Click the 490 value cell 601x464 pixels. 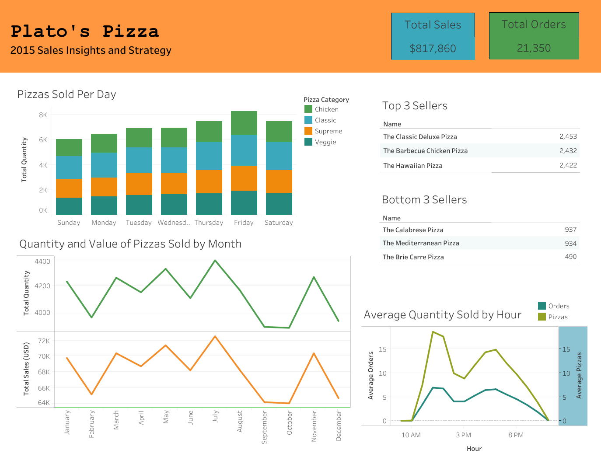click(570, 257)
